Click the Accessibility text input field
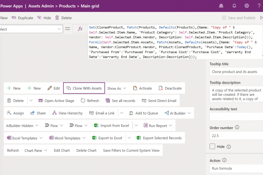 point(236,116)
